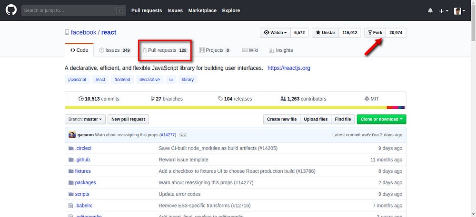Click the react topic tag
Viewport: 476px width, 217px height.
[100, 80]
